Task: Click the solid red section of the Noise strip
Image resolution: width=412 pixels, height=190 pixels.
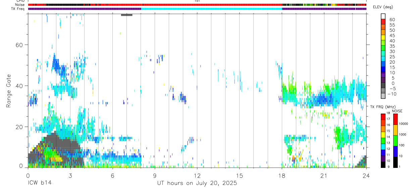Action: point(212,5)
